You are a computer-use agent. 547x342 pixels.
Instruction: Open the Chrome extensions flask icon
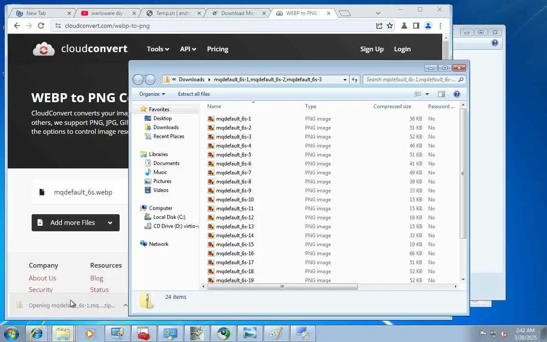pyautogui.click(x=404, y=26)
